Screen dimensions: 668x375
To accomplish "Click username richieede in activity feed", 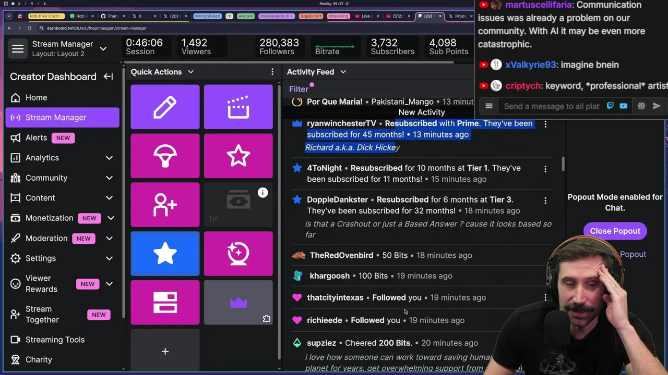I will tap(325, 320).
